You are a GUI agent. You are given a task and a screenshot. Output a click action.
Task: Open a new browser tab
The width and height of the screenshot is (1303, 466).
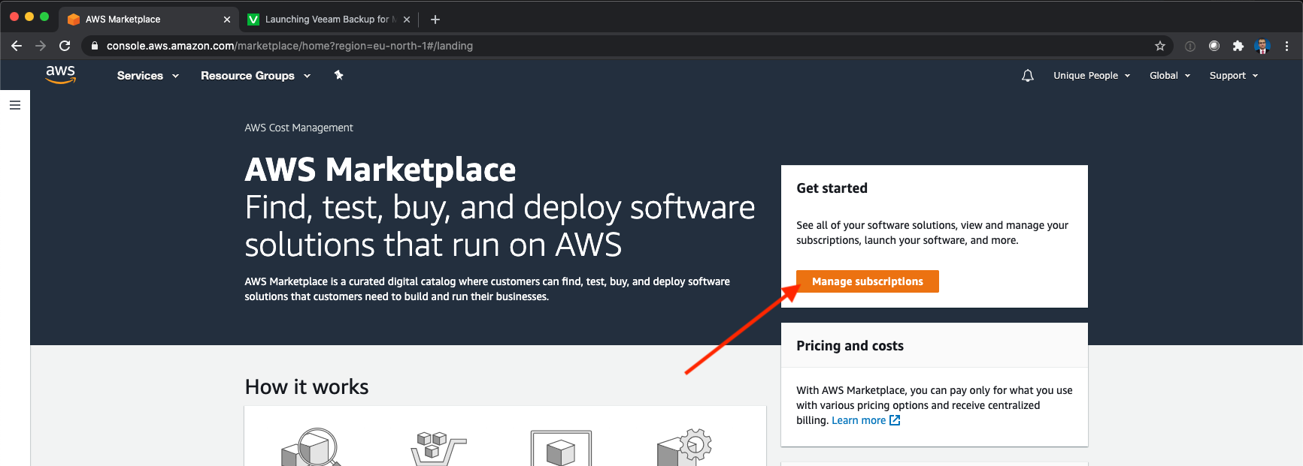coord(435,20)
